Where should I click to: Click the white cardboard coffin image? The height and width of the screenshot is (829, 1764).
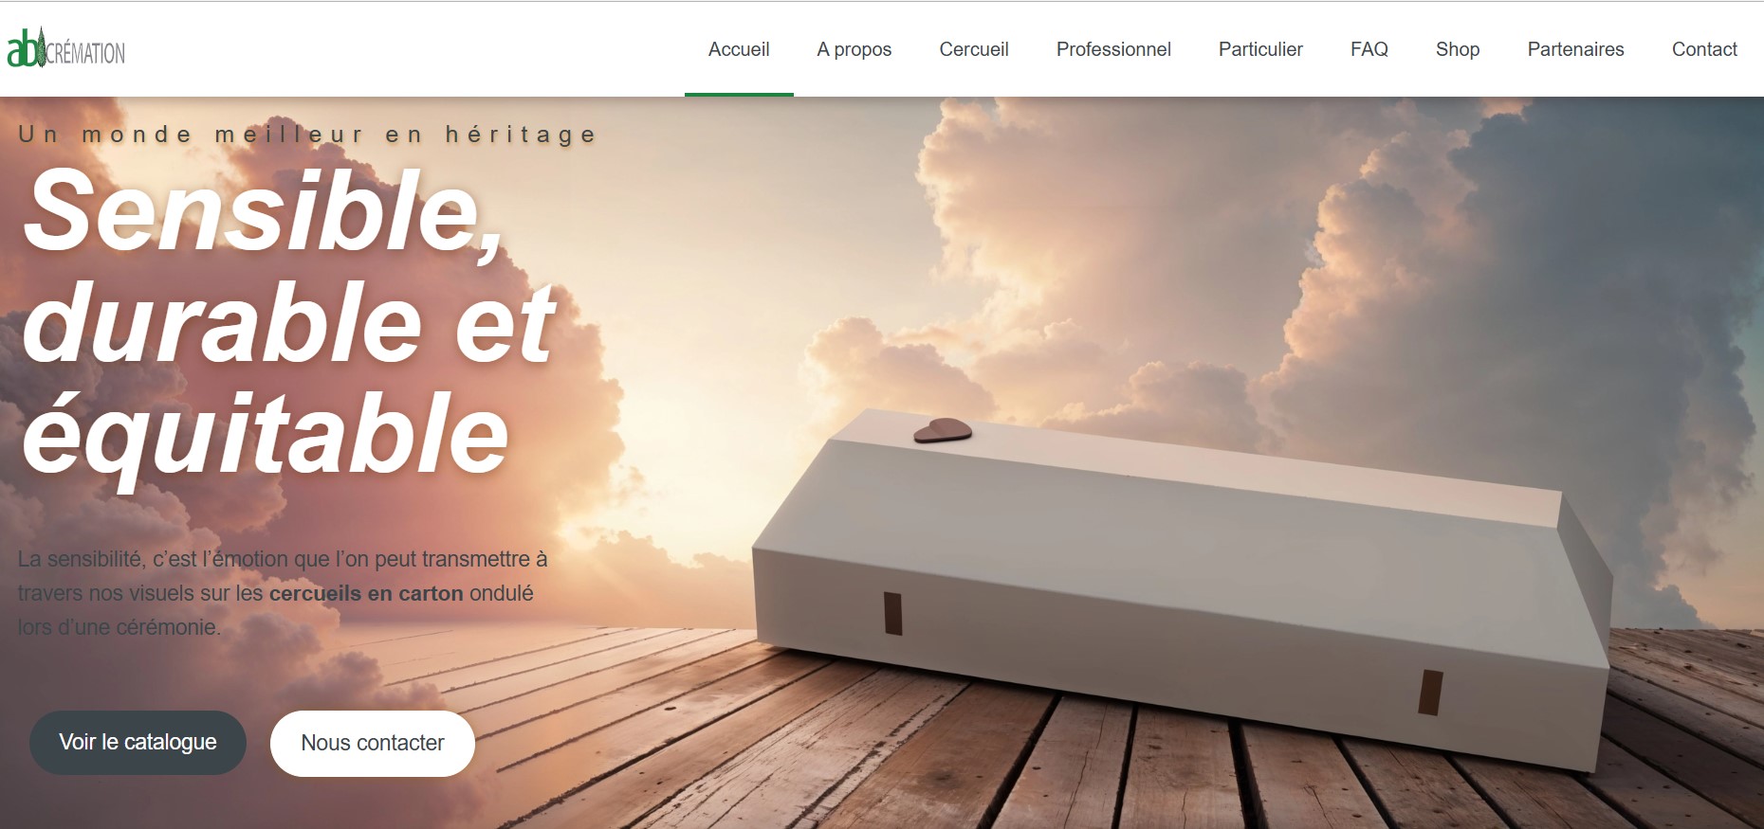tap(1181, 587)
